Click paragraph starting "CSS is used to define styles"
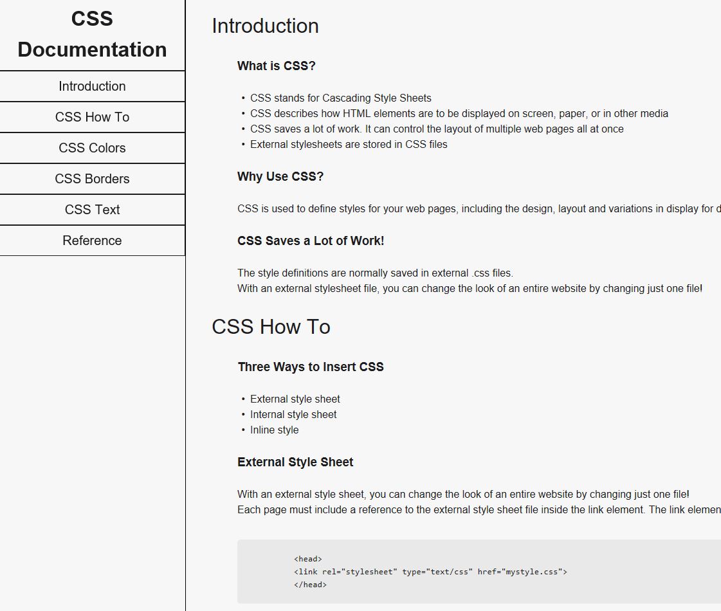 click(x=479, y=209)
